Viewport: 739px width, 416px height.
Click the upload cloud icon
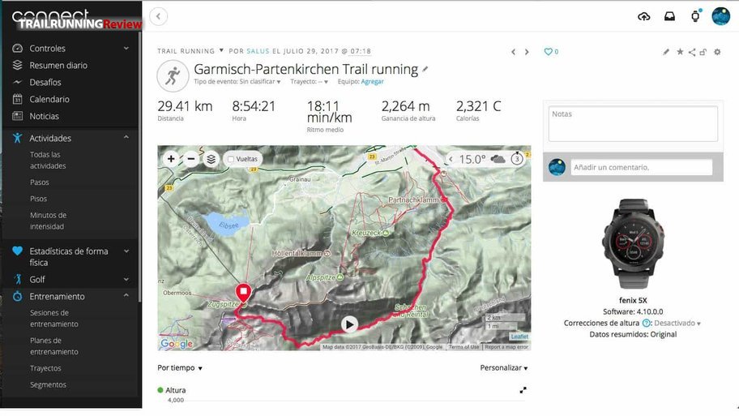(x=644, y=16)
